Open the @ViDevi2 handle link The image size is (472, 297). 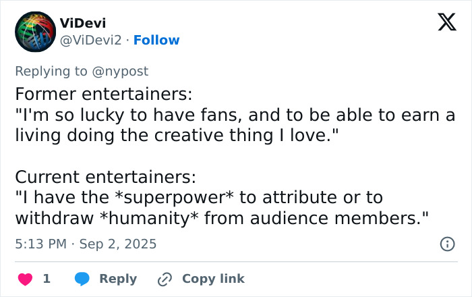pos(91,40)
